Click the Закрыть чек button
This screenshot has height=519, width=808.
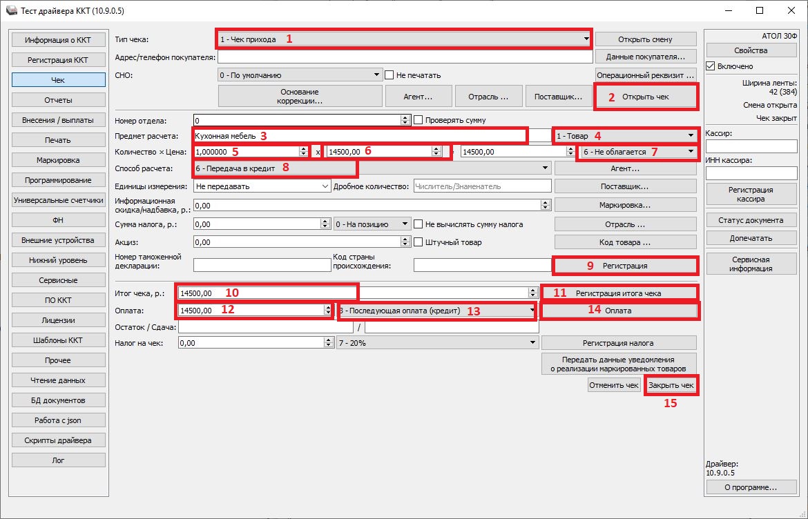coord(671,385)
